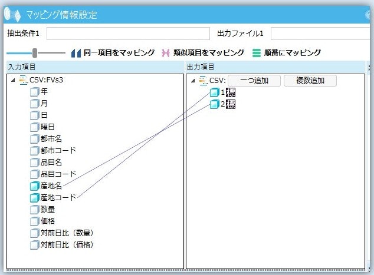Click the 都市コード field cube icon
The width and height of the screenshot is (374, 275).
(x=35, y=151)
